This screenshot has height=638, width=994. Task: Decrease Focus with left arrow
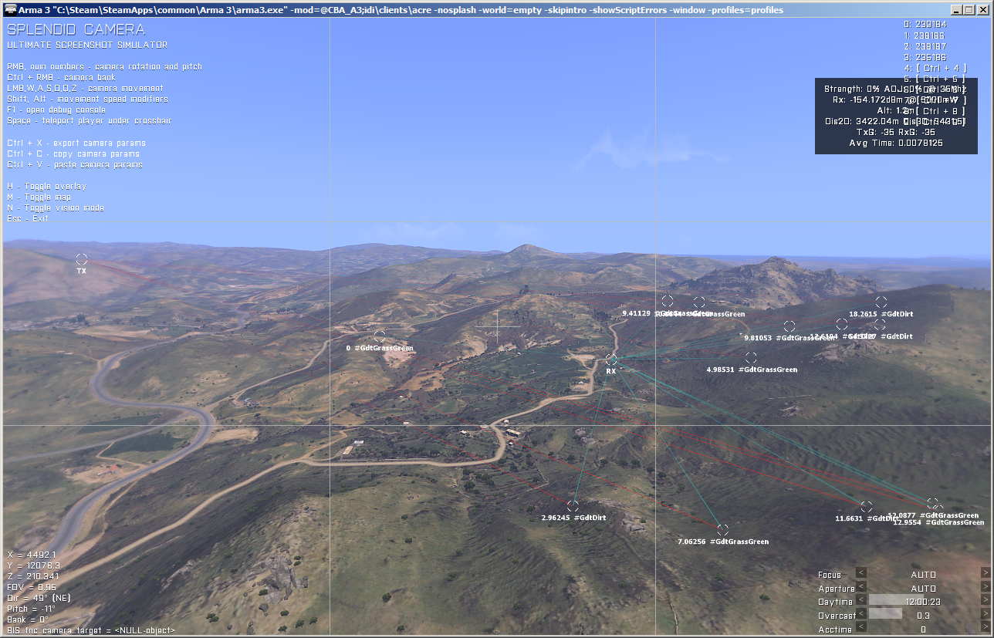click(x=861, y=572)
